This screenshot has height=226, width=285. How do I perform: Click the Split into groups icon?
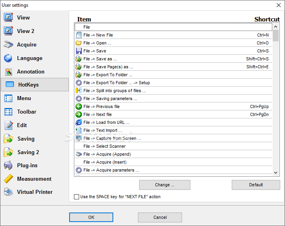point(79,91)
